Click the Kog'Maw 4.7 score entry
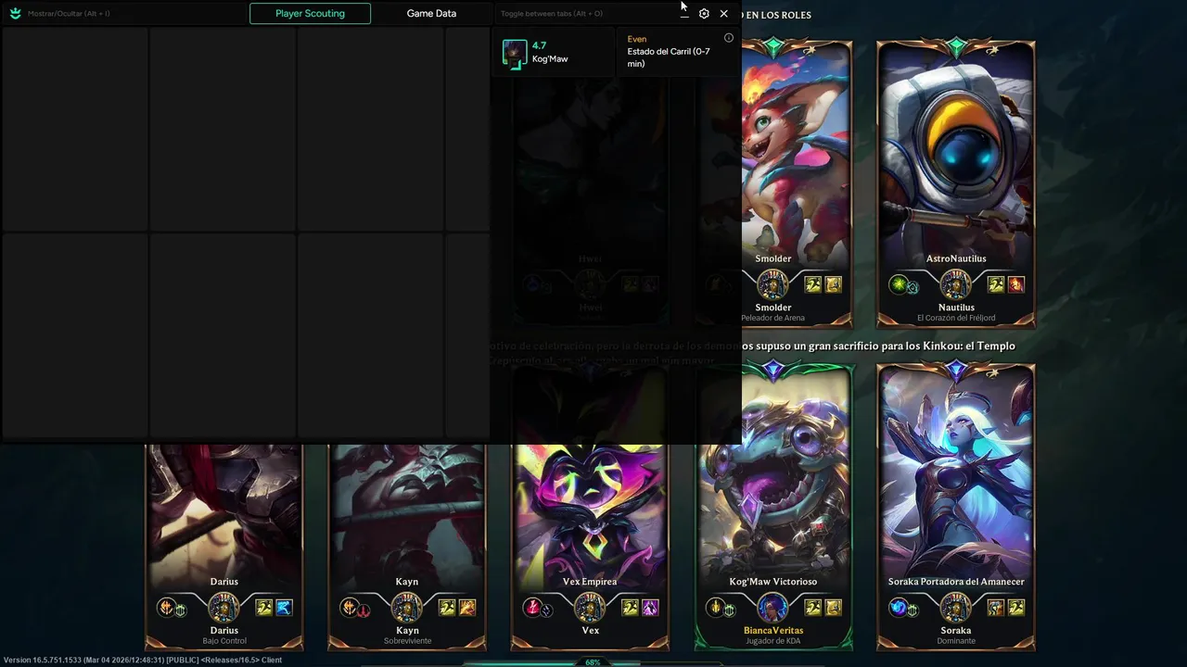 coord(553,52)
